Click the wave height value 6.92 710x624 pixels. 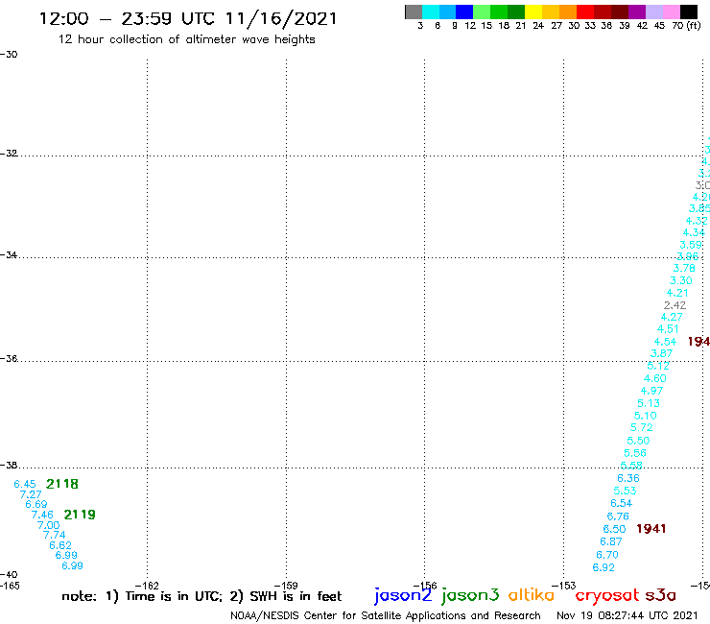point(603,567)
